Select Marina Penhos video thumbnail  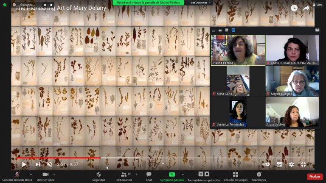click(x=238, y=50)
